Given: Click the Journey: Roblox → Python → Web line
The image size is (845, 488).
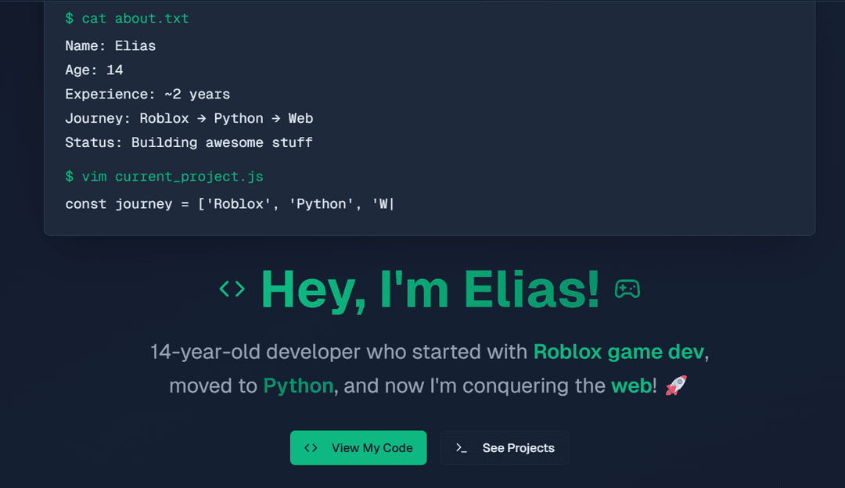Looking at the screenshot, I should point(189,118).
